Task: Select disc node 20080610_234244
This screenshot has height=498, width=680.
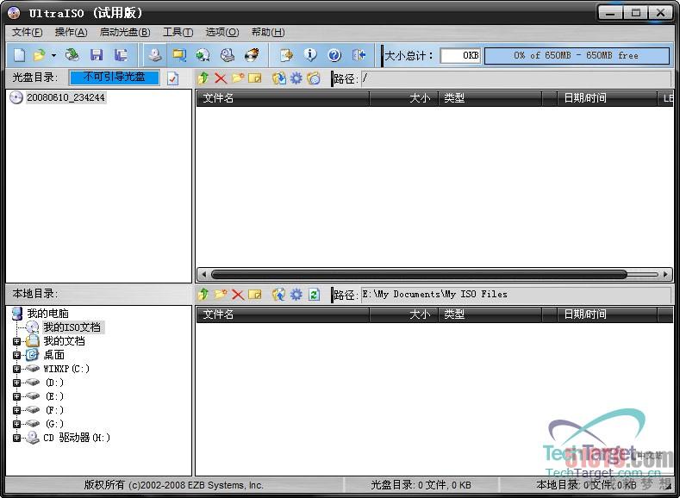Action: coord(66,97)
